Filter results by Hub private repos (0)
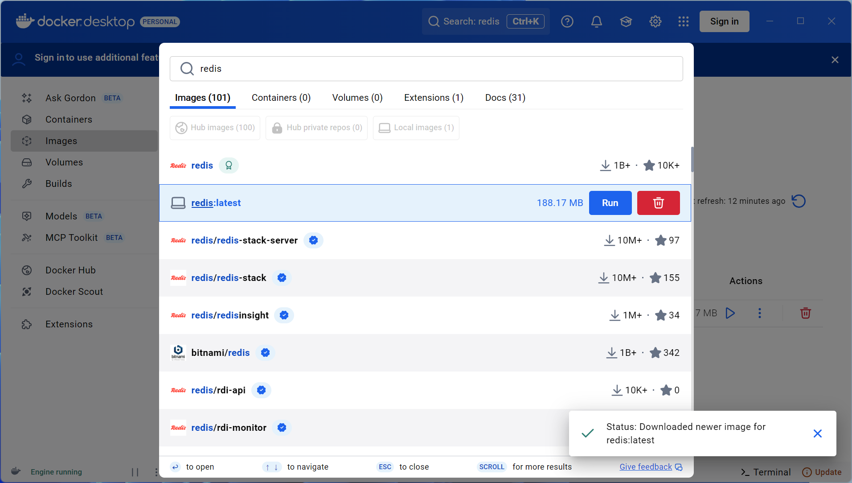852x483 pixels. click(317, 128)
